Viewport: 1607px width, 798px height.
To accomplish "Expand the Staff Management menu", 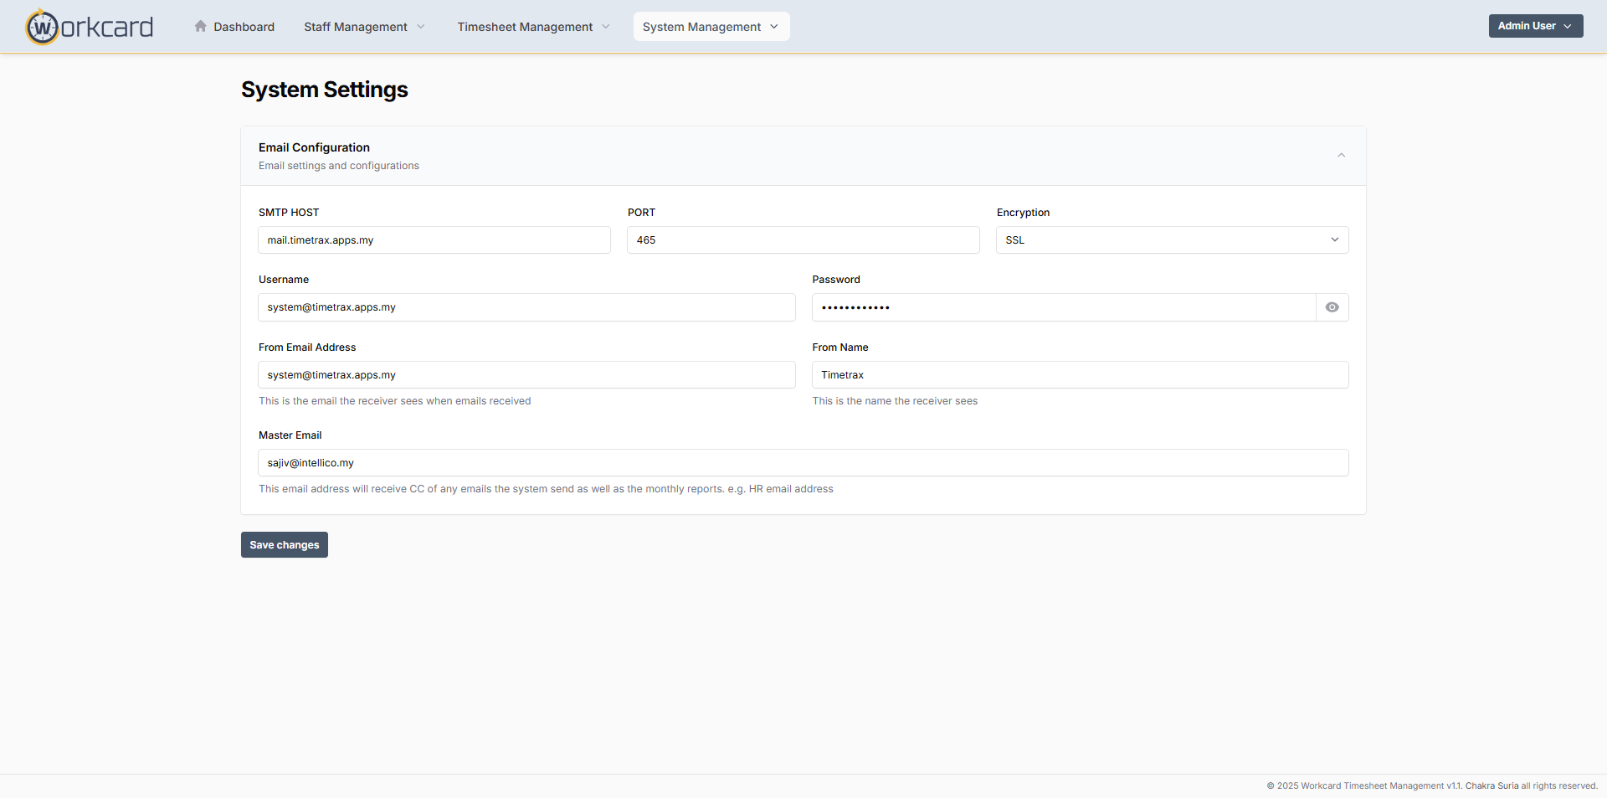I will point(364,27).
